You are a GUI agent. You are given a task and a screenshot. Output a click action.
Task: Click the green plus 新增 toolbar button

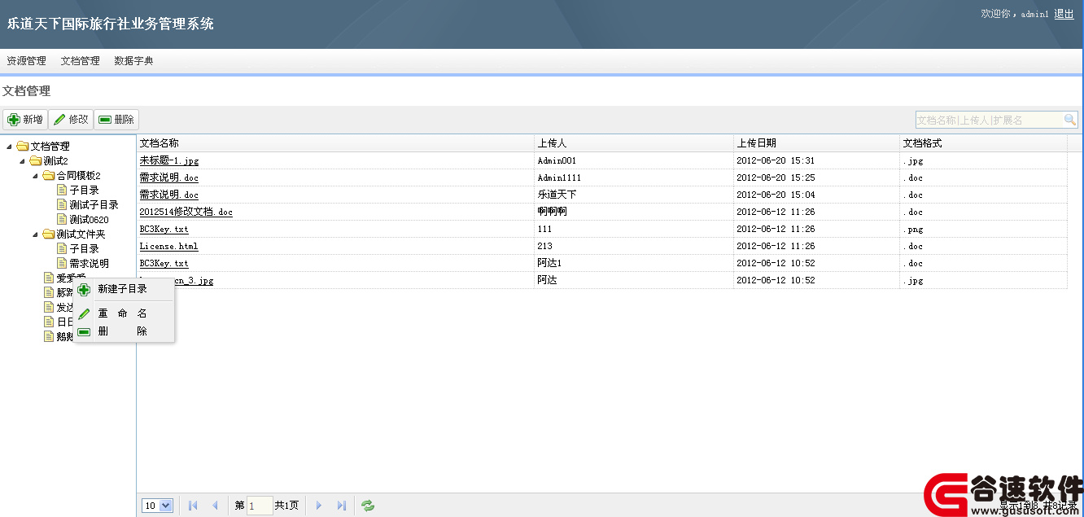tap(25, 120)
